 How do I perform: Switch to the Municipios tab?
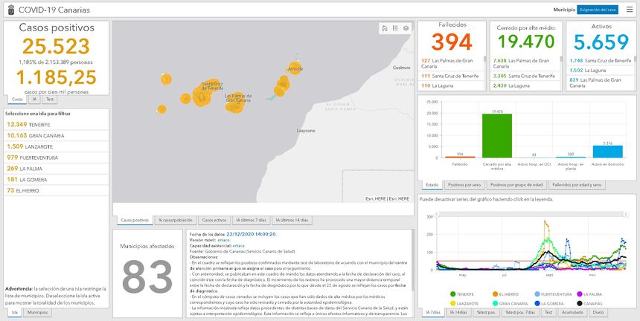36,313
